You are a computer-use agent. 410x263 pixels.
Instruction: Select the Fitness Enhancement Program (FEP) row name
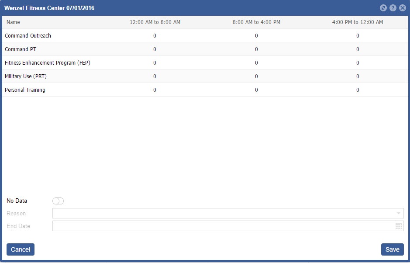click(48, 63)
